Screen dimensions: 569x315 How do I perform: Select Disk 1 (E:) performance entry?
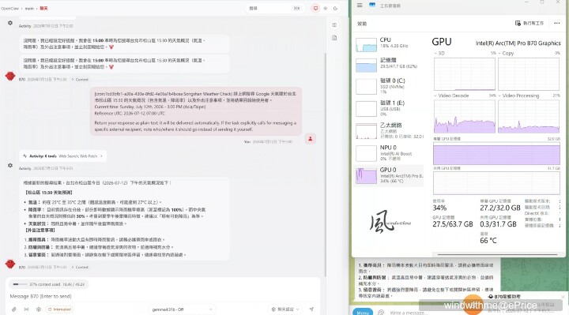[388, 108]
